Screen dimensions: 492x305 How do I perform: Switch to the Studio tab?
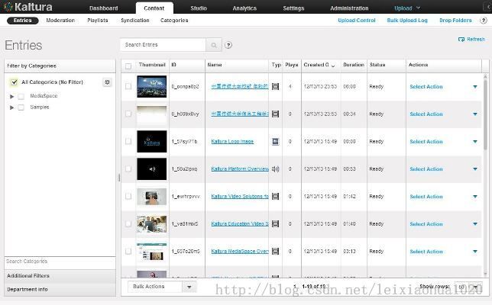coord(199,8)
